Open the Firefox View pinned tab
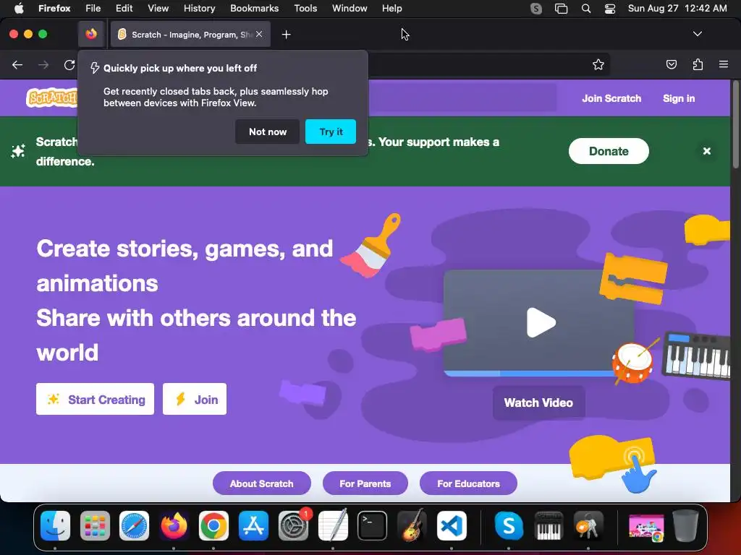This screenshot has height=555, width=741. [91, 34]
